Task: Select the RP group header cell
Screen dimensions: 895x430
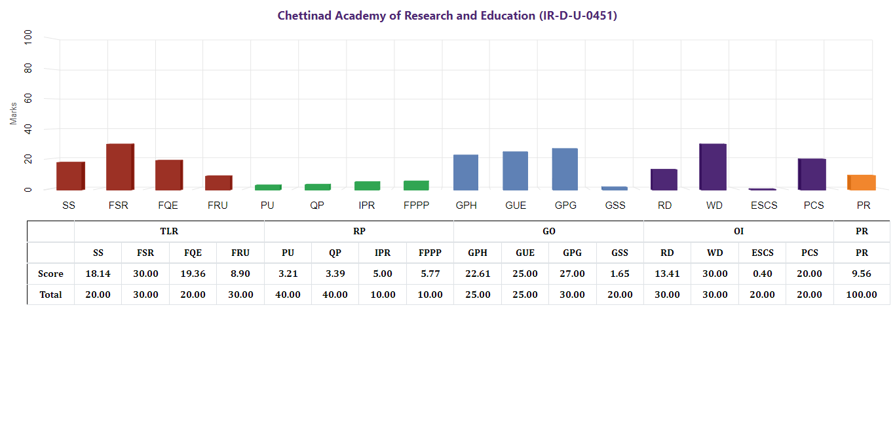Action: pyautogui.click(x=359, y=232)
